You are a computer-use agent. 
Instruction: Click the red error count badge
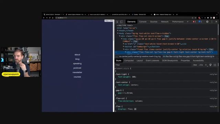click(x=194, y=22)
